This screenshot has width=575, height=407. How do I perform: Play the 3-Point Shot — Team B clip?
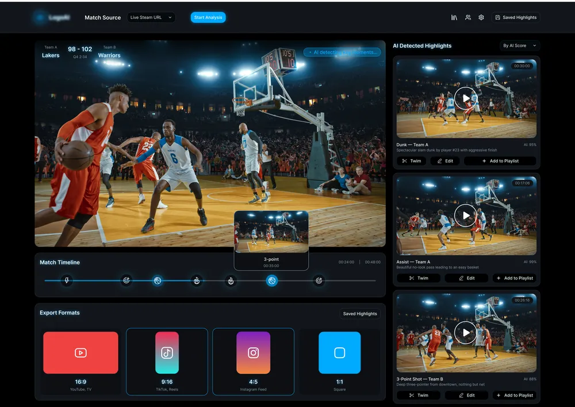point(466,332)
